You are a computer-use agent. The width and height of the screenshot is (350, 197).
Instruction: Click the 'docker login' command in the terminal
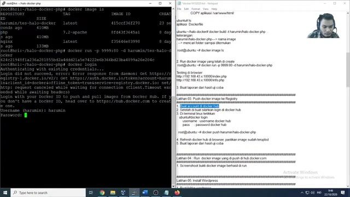pyautogui.click(x=82, y=65)
